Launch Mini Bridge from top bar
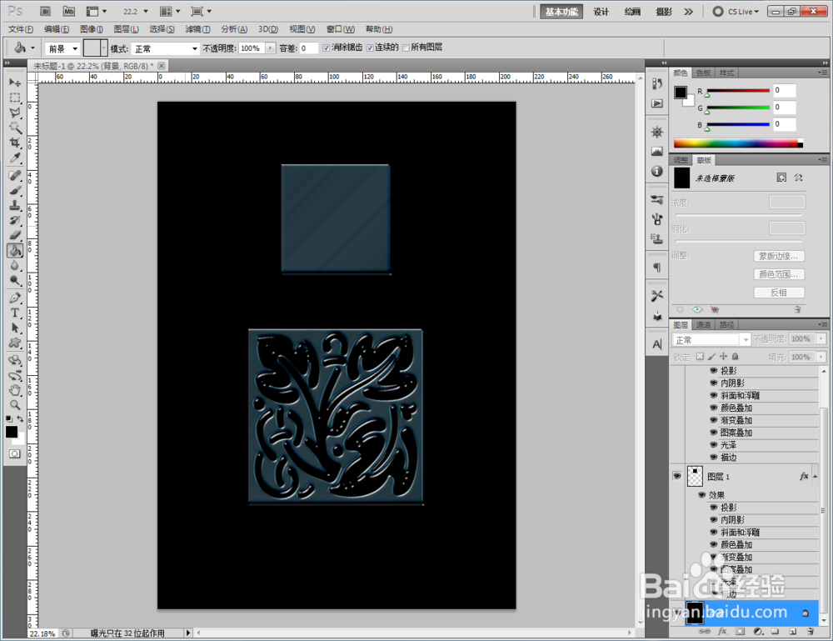The height and width of the screenshot is (641, 833). (69, 11)
